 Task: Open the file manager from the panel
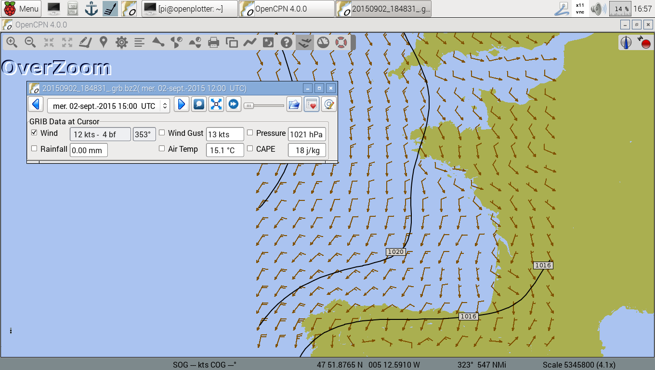(73, 8)
